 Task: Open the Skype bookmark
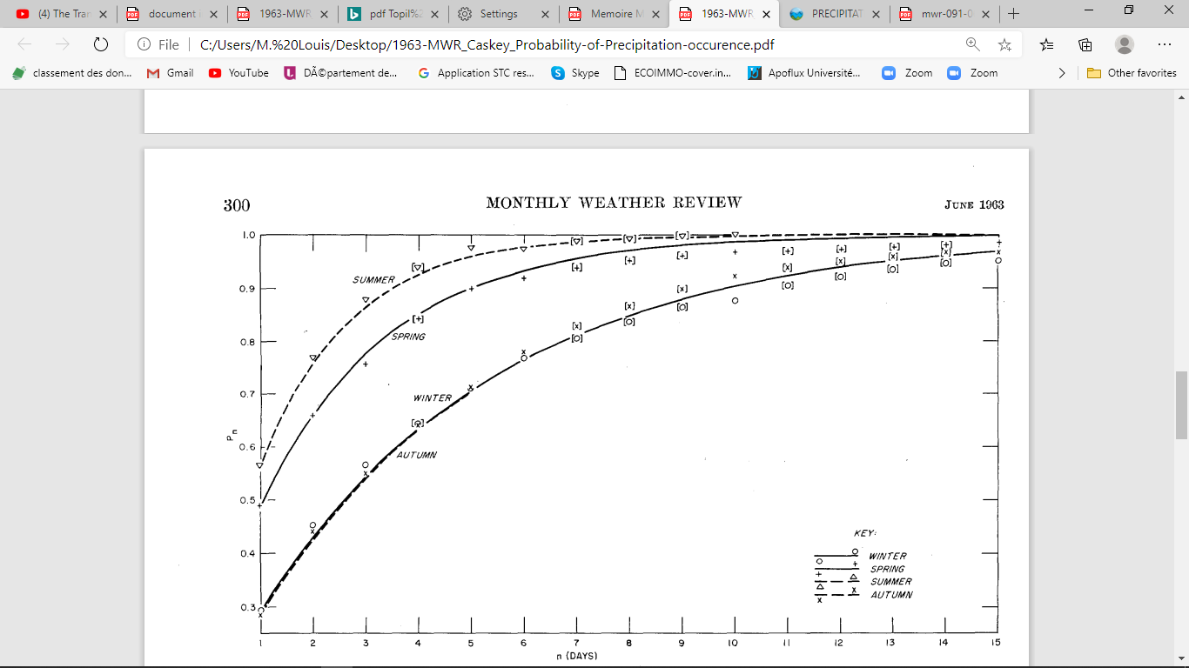point(575,73)
